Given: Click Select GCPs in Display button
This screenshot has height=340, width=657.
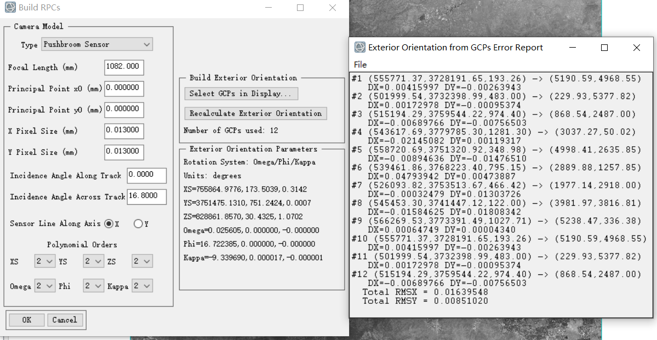Looking at the screenshot, I should pyautogui.click(x=241, y=94).
